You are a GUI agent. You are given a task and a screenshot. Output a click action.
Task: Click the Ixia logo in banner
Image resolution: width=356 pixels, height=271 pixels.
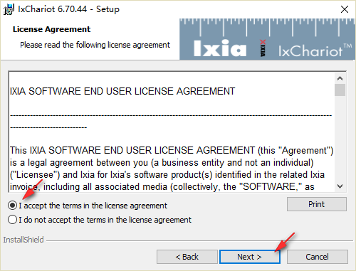pyautogui.click(x=220, y=48)
